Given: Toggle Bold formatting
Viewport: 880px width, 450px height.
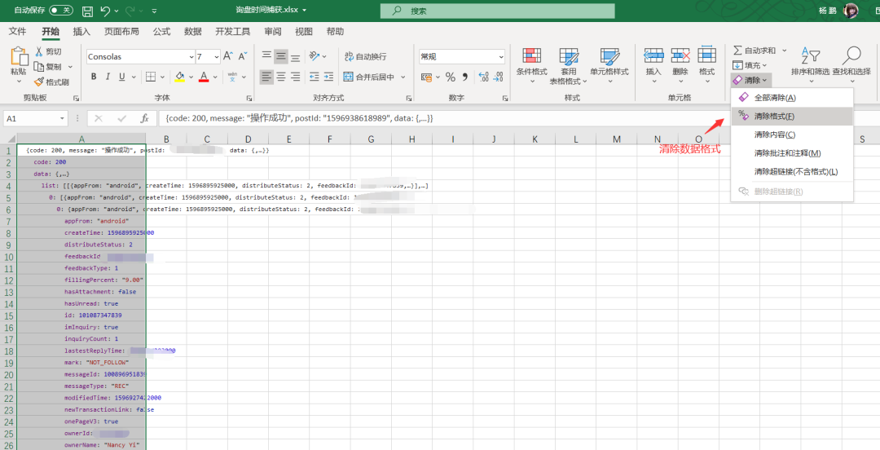Looking at the screenshot, I should click(x=94, y=77).
